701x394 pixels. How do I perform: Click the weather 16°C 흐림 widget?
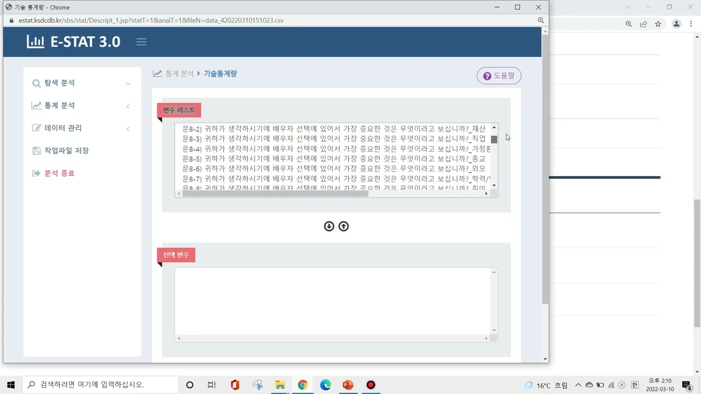[546, 385]
